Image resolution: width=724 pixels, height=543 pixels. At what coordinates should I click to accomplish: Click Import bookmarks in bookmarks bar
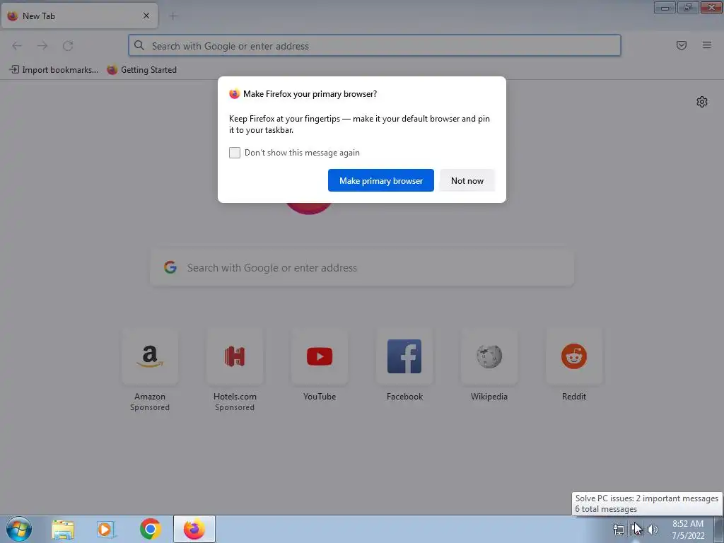click(54, 70)
